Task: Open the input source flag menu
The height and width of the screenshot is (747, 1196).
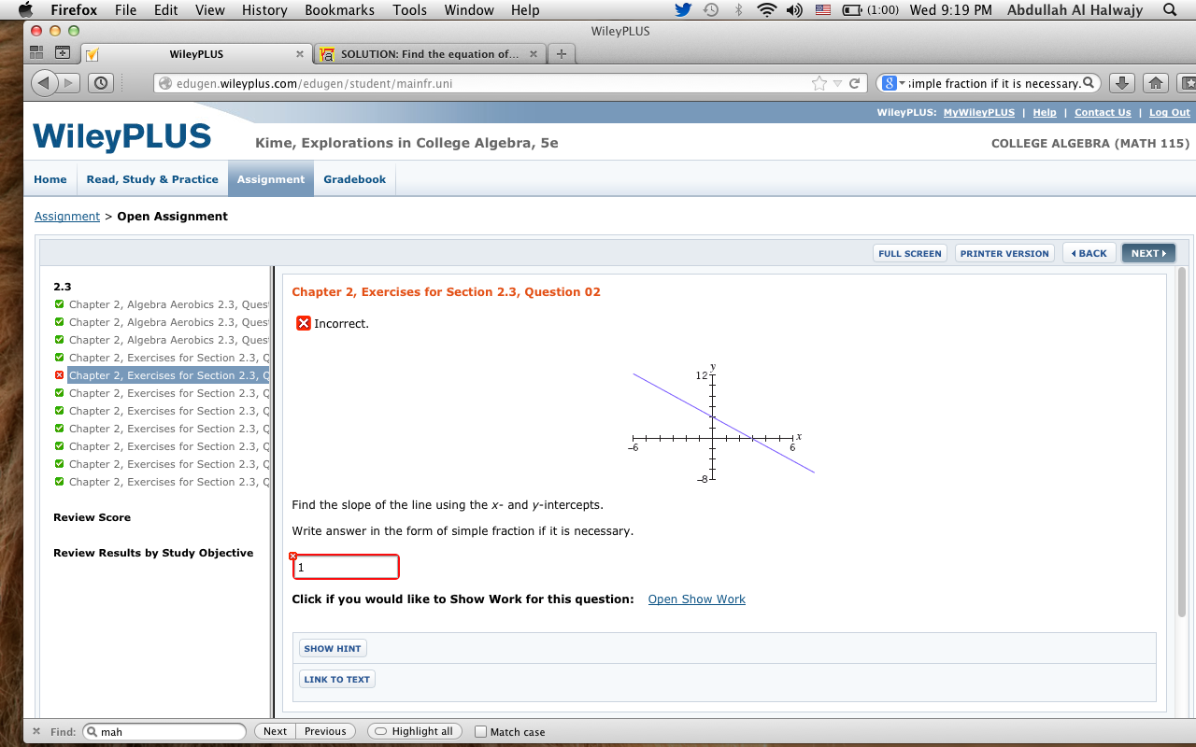Action: pos(823,10)
